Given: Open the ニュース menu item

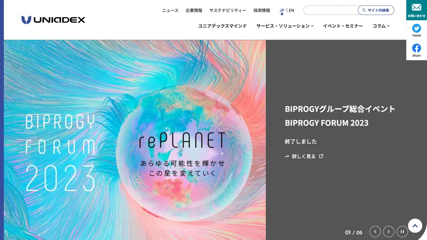Looking at the screenshot, I should [x=170, y=10].
